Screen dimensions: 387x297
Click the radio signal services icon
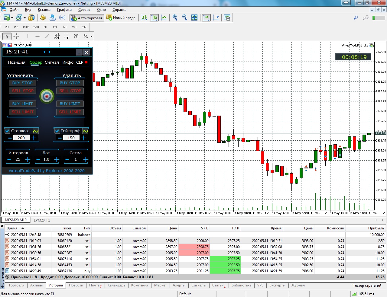pos(62,18)
